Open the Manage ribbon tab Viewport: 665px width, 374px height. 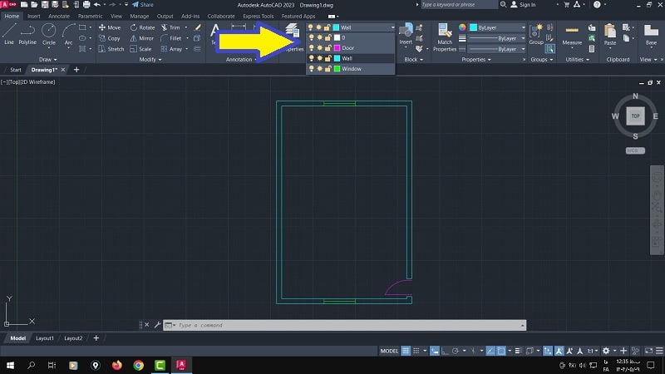tap(139, 16)
